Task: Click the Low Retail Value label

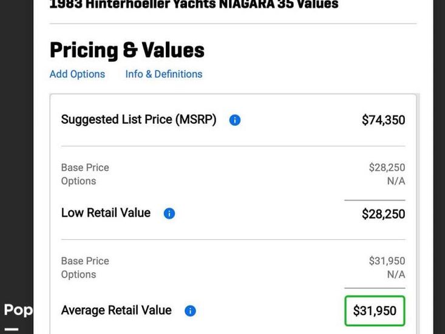Action: [x=106, y=213]
